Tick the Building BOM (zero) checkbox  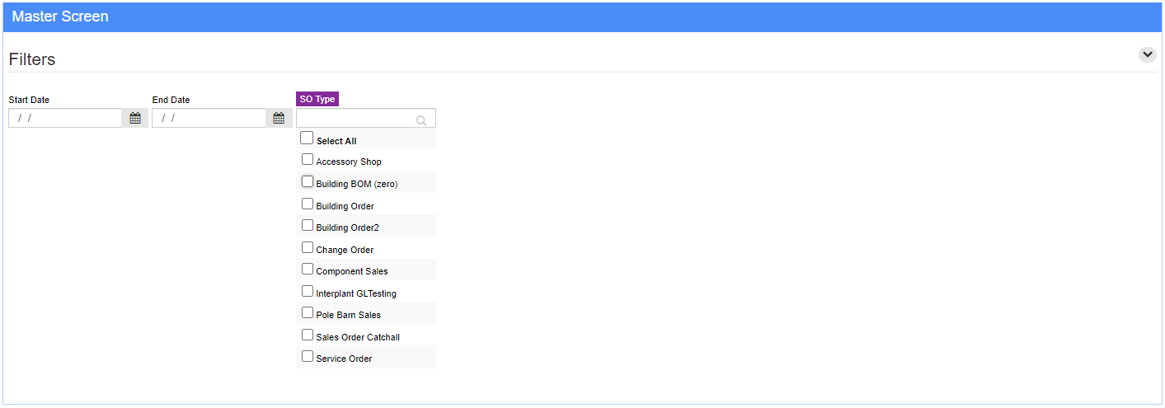(308, 181)
